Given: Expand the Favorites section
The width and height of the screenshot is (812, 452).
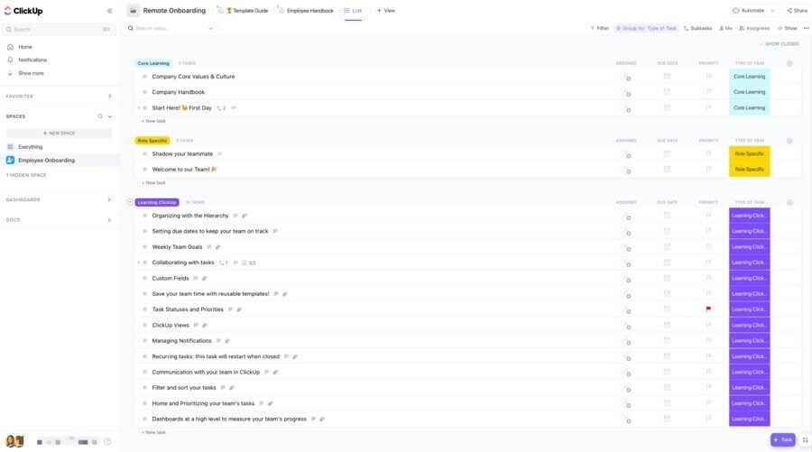Looking at the screenshot, I should pos(109,97).
